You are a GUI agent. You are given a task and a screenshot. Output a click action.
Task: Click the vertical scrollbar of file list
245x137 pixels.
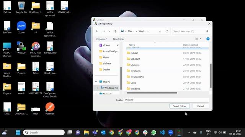pos(211,76)
